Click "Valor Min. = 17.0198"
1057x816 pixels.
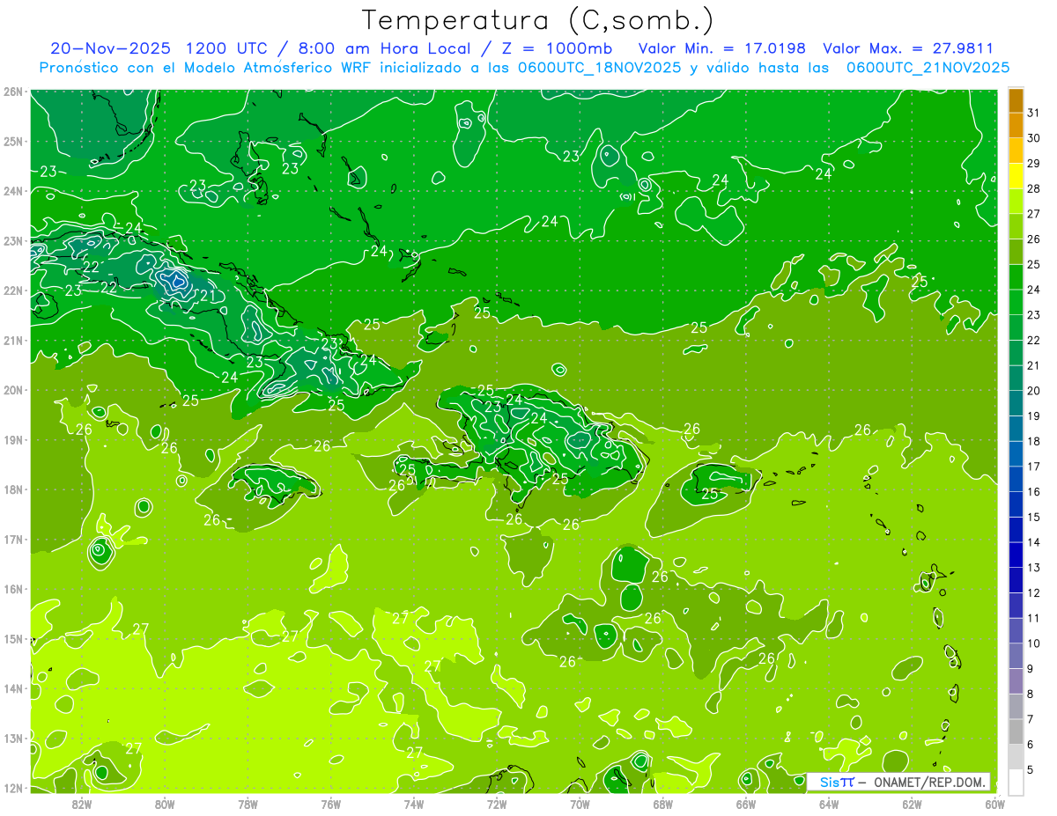(x=723, y=48)
